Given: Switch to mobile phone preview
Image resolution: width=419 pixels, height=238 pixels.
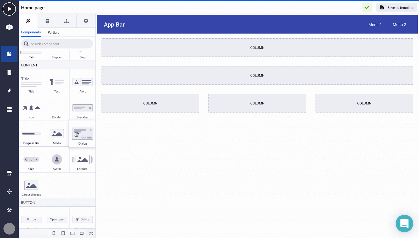Looking at the screenshot, I should (54, 233).
